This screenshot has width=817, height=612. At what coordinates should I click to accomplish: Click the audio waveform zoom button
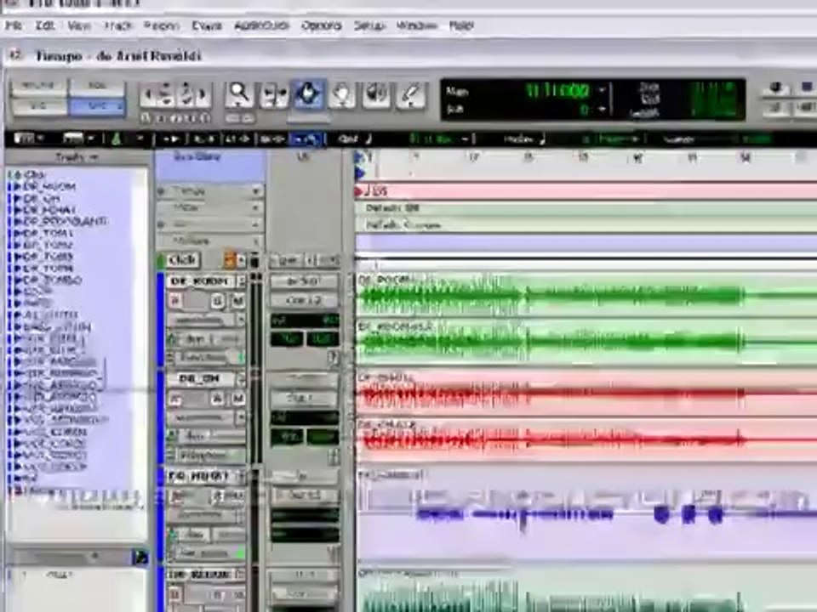[x=166, y=95]
